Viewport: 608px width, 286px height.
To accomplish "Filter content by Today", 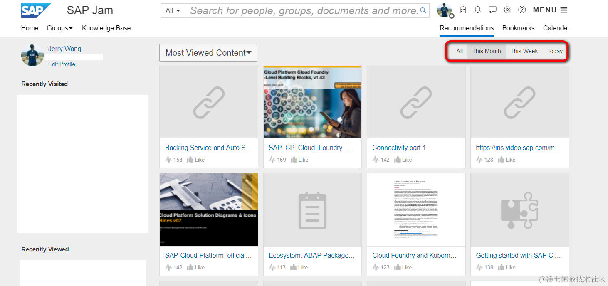I will click(x=555, y=51).
